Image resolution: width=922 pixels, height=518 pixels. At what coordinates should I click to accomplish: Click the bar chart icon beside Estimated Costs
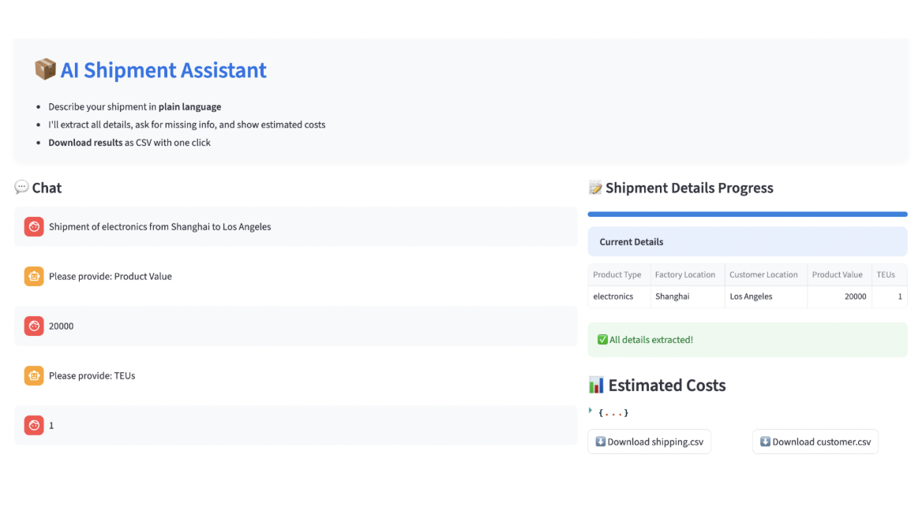[x=596, y=386]
